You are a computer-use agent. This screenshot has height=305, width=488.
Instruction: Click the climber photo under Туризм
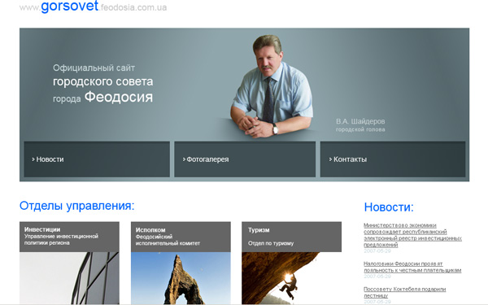(292, 278)
